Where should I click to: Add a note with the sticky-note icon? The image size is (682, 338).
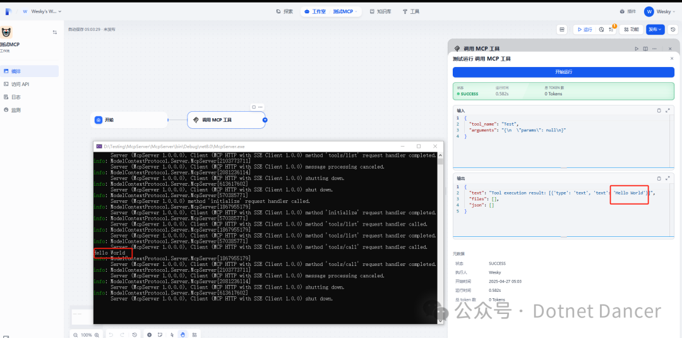[160, 334]
